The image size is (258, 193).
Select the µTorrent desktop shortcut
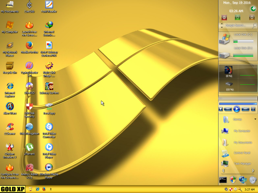click(x=29, y=147)
